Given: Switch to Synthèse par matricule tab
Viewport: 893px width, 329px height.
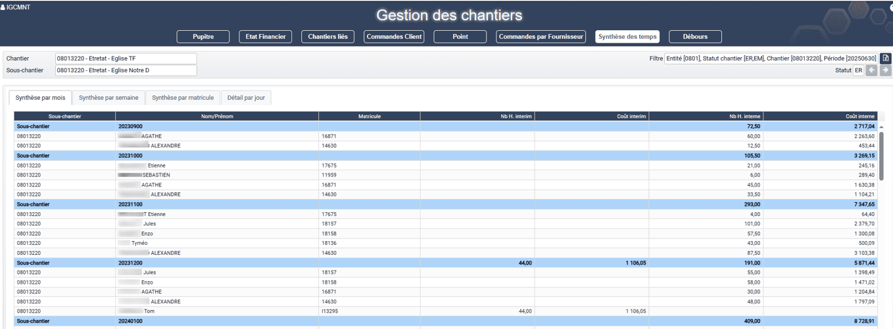Looking at the screenshot, I should coord(183,98).
